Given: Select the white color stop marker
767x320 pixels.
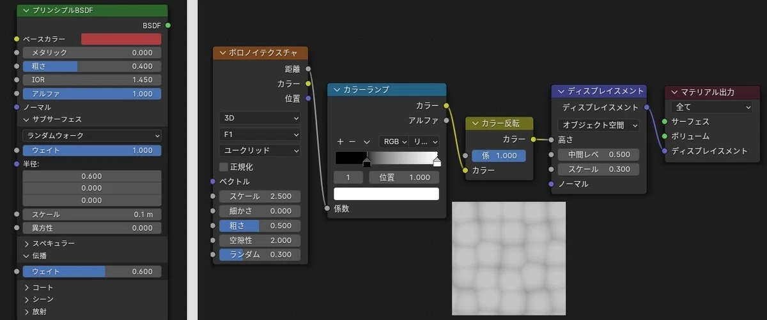Looking at the screenshot, I should [x=437, y=162].
